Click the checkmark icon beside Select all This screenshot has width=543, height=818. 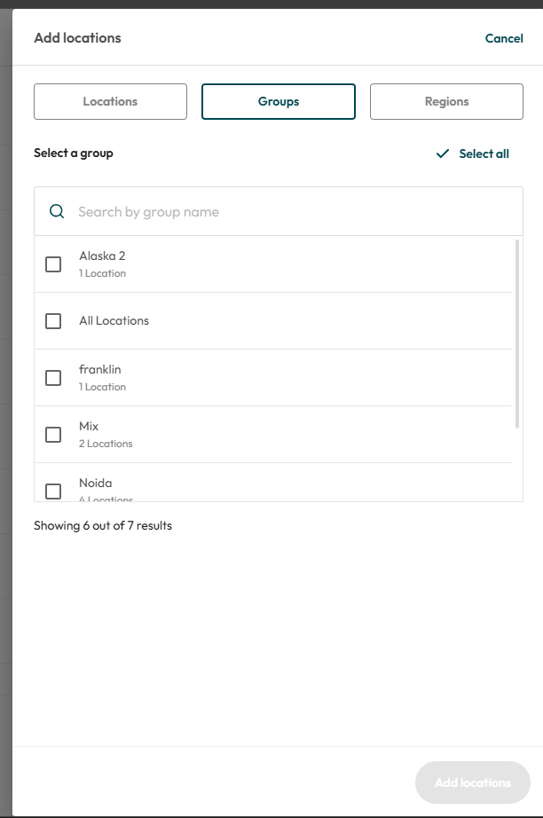[x=443, y=153]
